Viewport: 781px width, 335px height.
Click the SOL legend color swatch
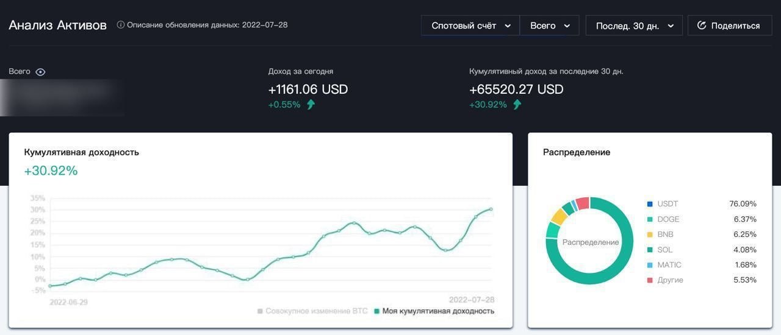[x=650, y=250]
